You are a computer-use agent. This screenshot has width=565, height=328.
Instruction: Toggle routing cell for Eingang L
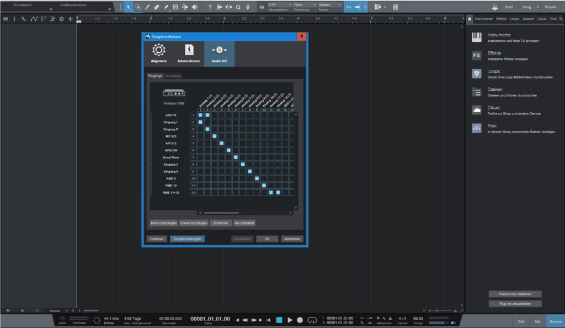(x=200, y=122)
